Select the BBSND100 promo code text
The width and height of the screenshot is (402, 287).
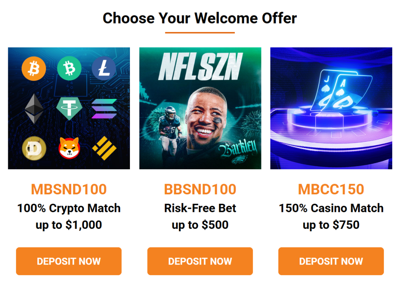pyautogui.click(x=200, y=189)
